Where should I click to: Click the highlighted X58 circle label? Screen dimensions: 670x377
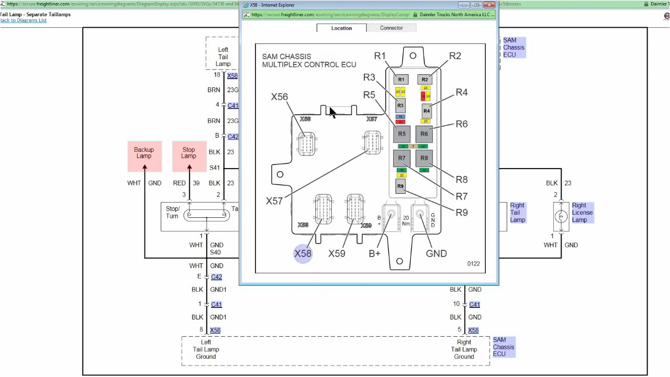pyautogui.click(x=303, y=254)
